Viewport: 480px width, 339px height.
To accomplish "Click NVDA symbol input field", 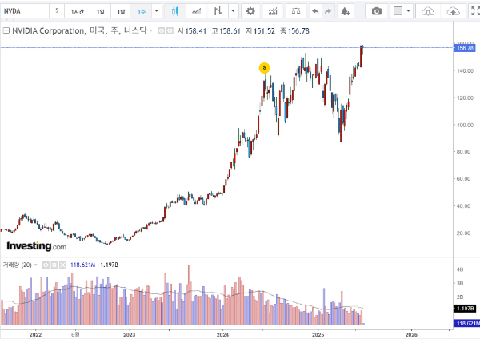I will pyautogui.click(x=25, y=11).
